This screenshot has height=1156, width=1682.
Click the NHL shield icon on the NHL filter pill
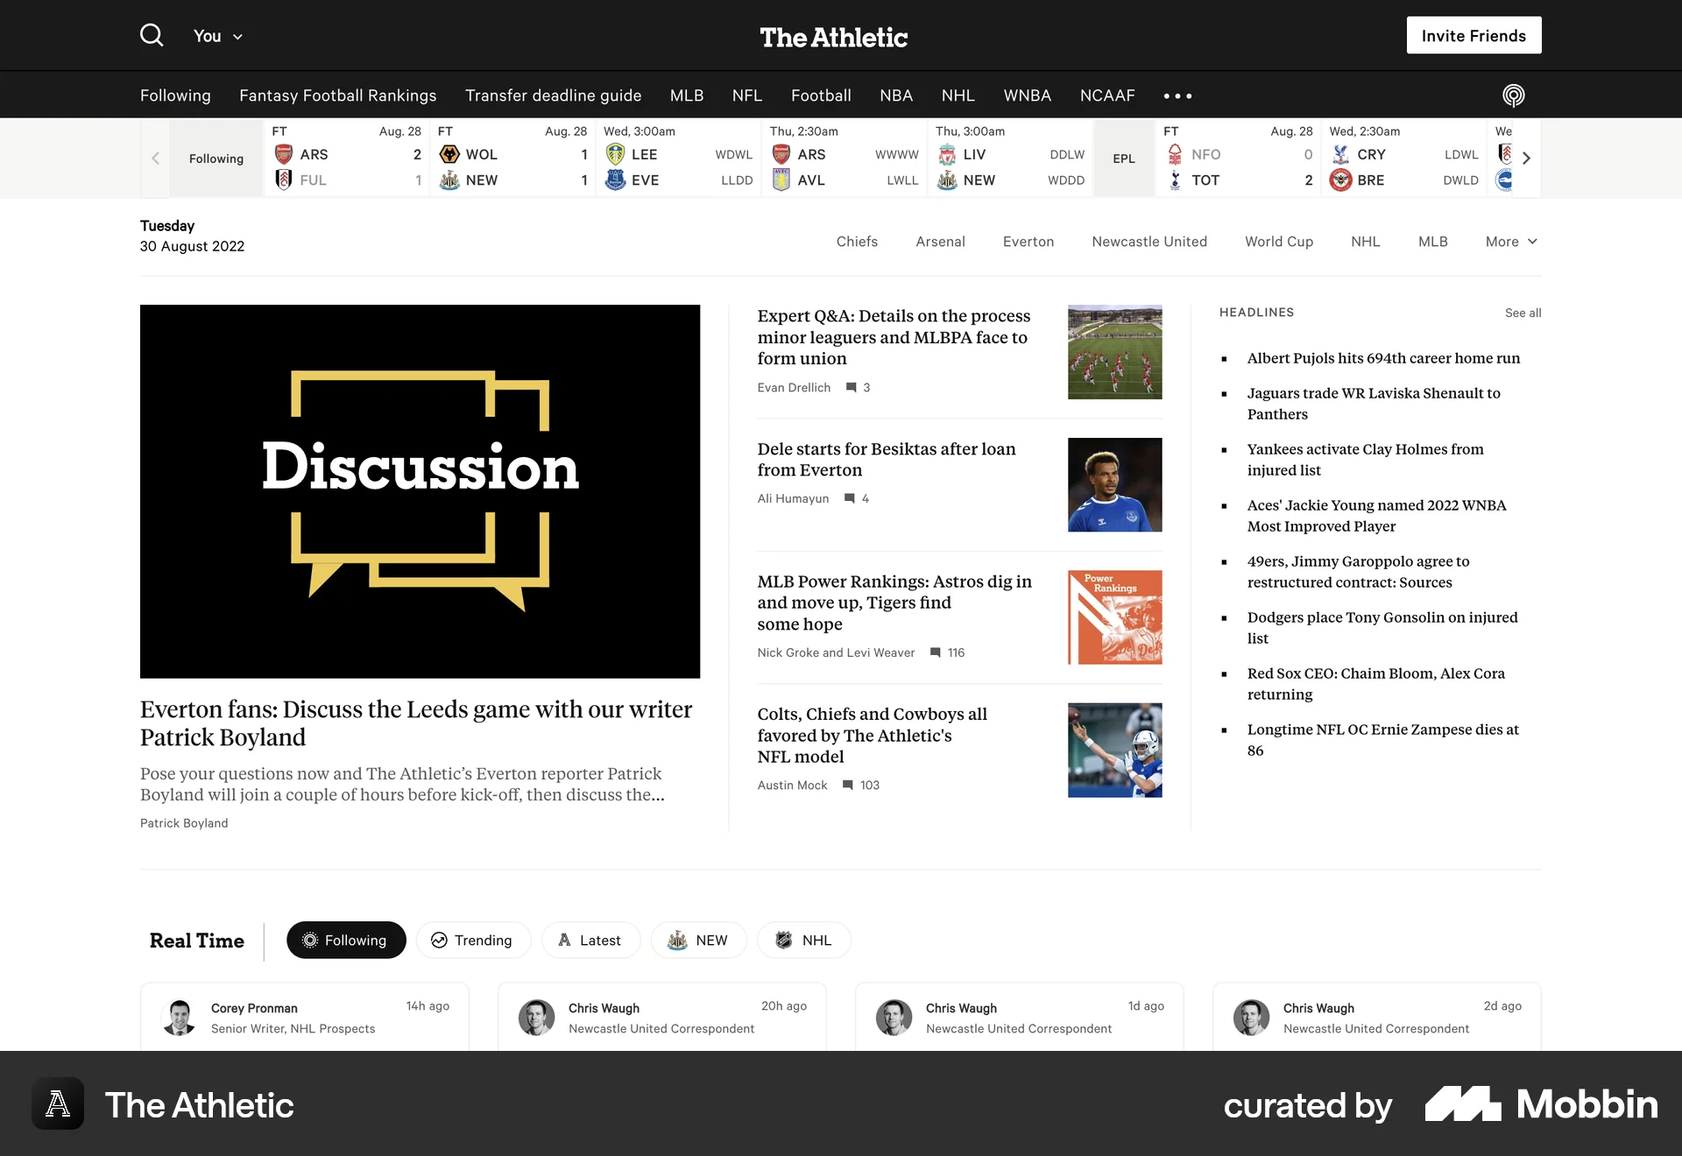tap(782, 940)
